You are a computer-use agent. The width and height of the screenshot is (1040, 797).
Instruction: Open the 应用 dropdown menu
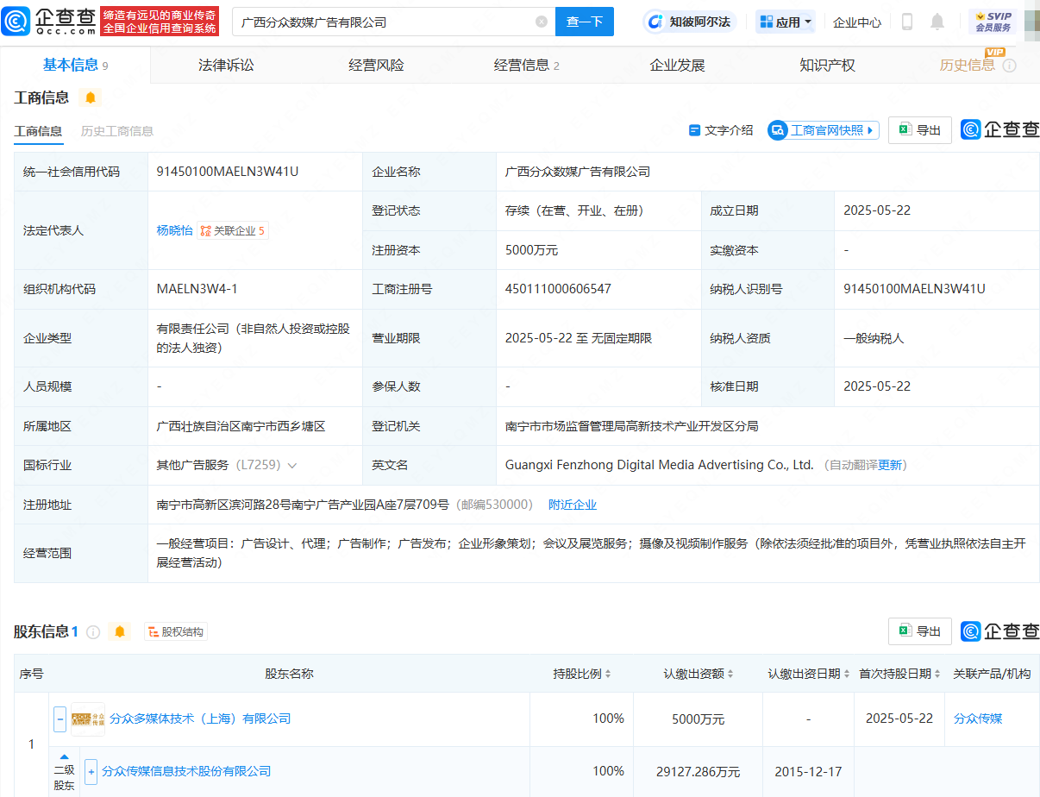tap(786, 22)
